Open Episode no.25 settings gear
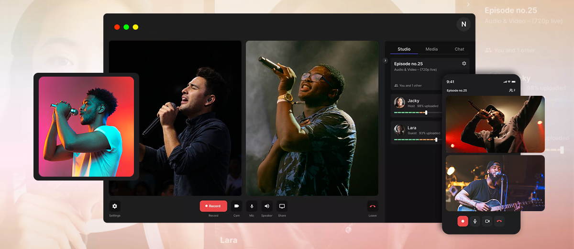The image size is (574, 249). (464, 63)
